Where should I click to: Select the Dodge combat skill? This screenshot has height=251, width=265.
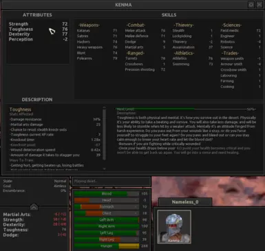click(x=145, y=42)
